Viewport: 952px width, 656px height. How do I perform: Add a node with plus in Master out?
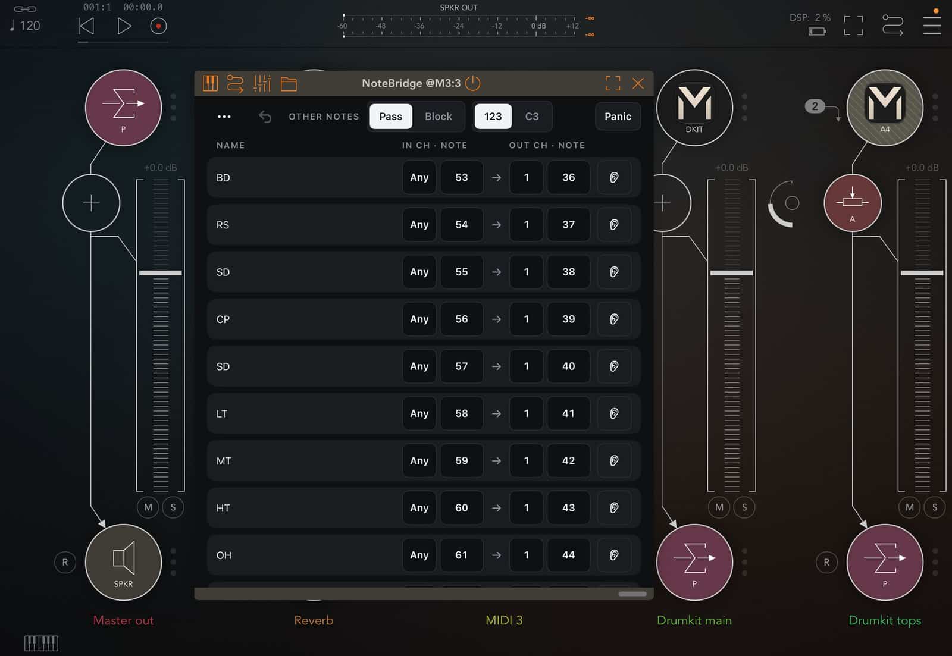91,203
